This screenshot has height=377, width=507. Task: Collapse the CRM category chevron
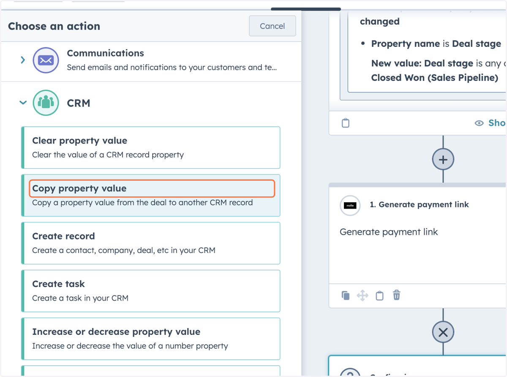(x=23, y=103)
